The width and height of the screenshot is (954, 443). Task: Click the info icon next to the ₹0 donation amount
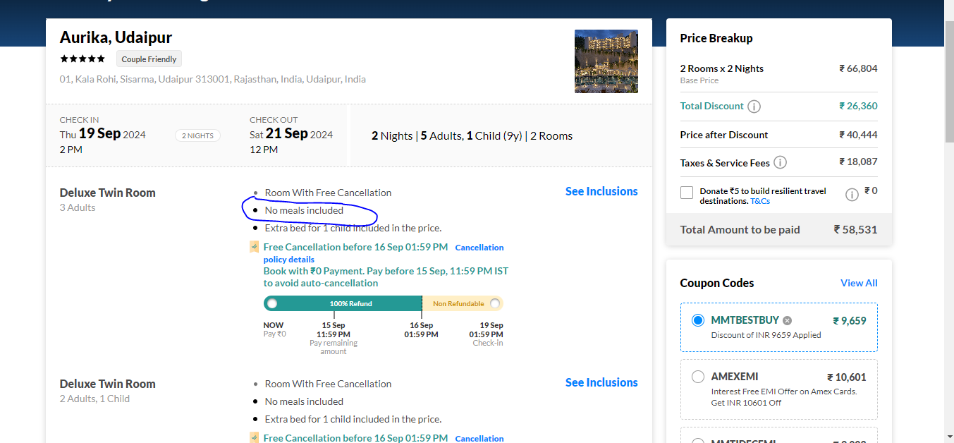(x=852, y=195)
